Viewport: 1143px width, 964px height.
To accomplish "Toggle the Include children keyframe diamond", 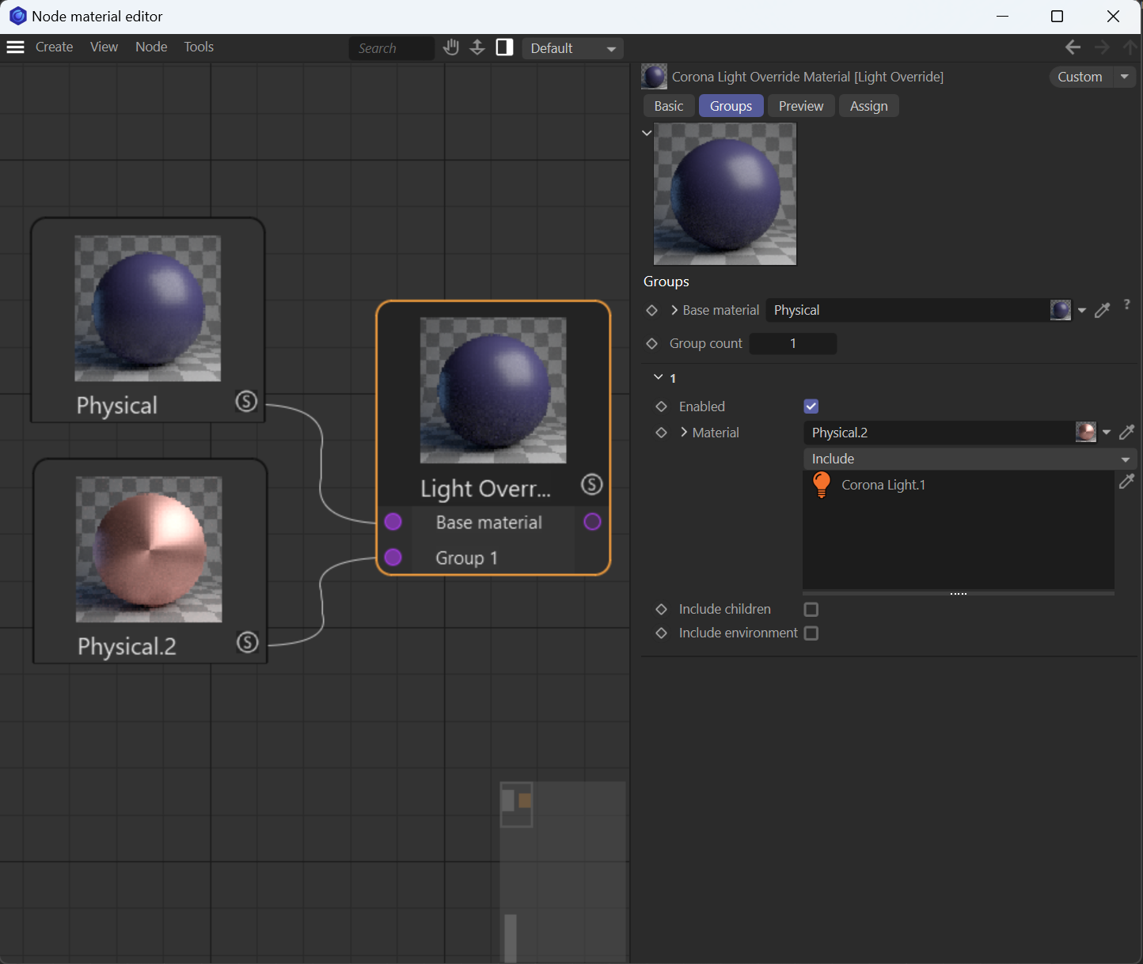I will pyautogui.click(x=662, y=609).
